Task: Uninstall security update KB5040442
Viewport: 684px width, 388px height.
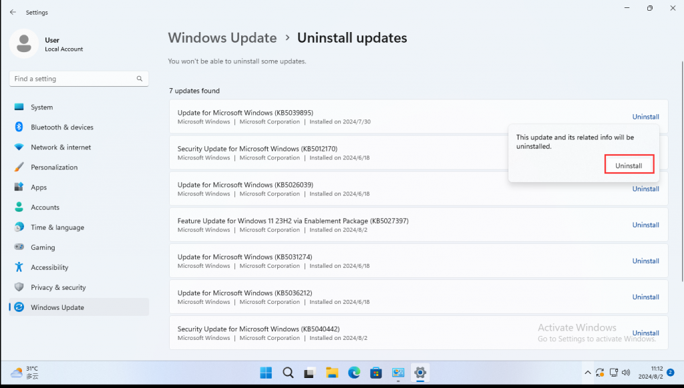Action: tap(646, 333)
